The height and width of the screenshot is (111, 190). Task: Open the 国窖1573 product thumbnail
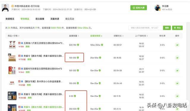coord(12,70)
